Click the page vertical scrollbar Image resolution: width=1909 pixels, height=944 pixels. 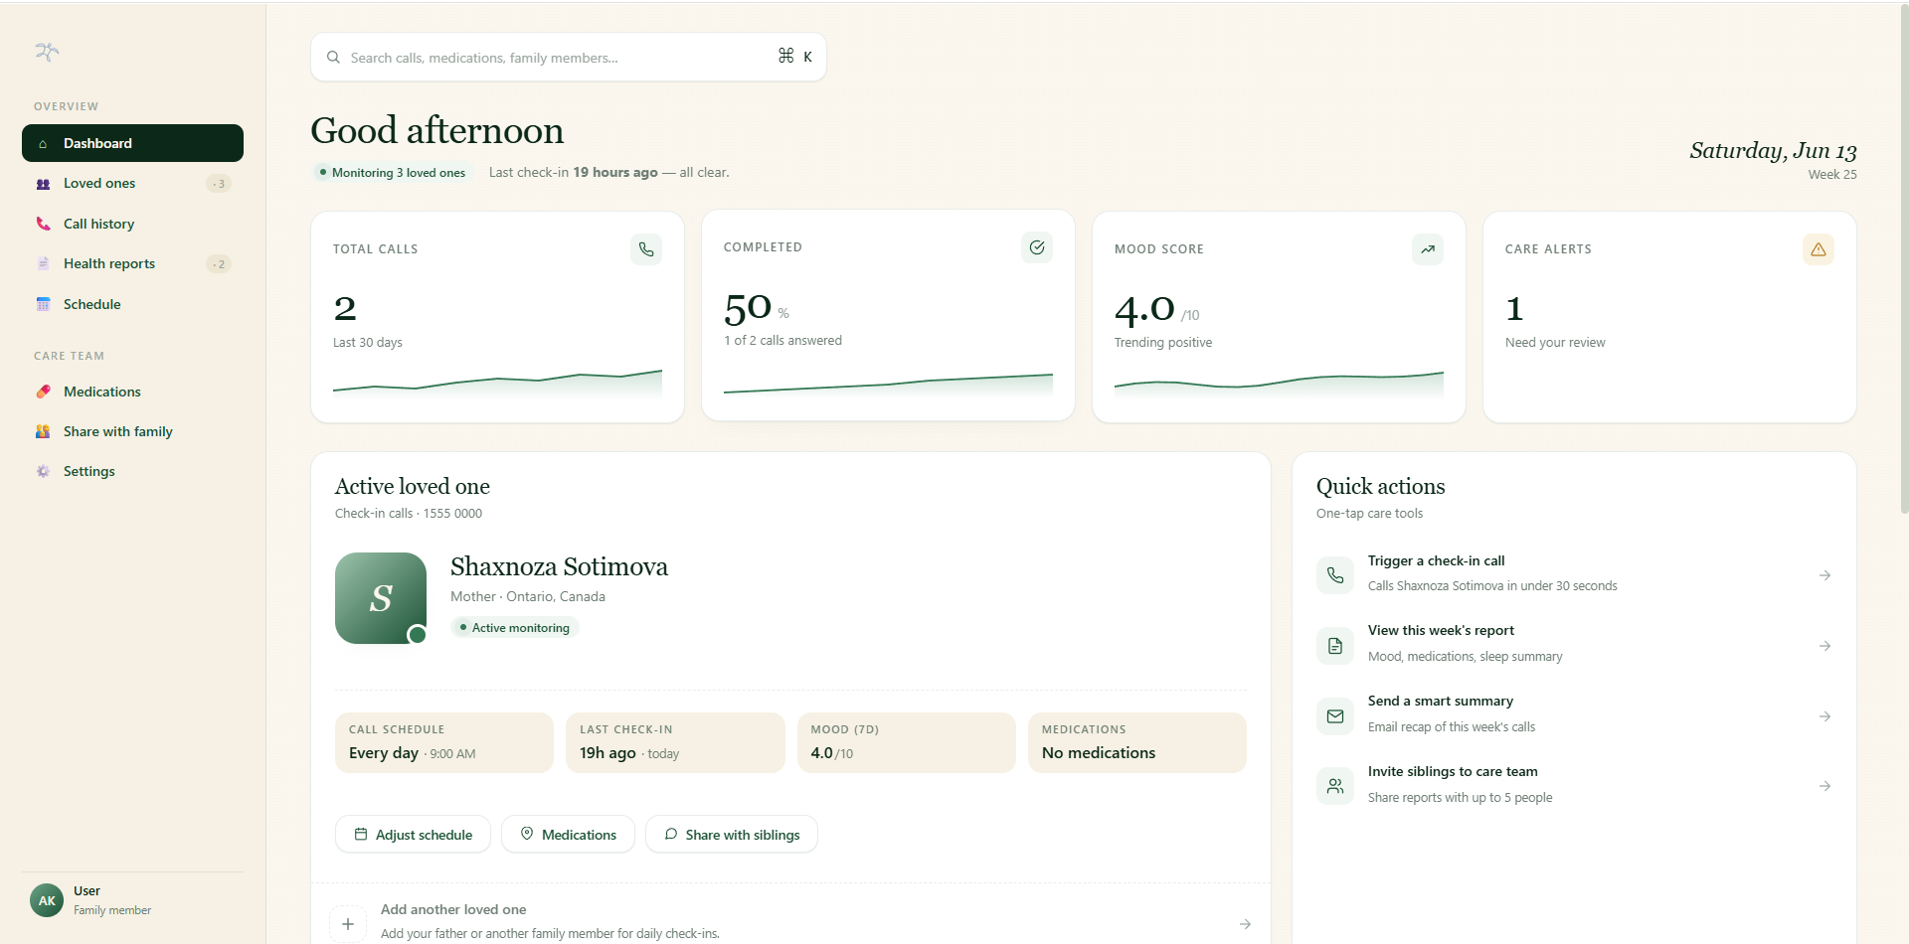coord(1903,258)
